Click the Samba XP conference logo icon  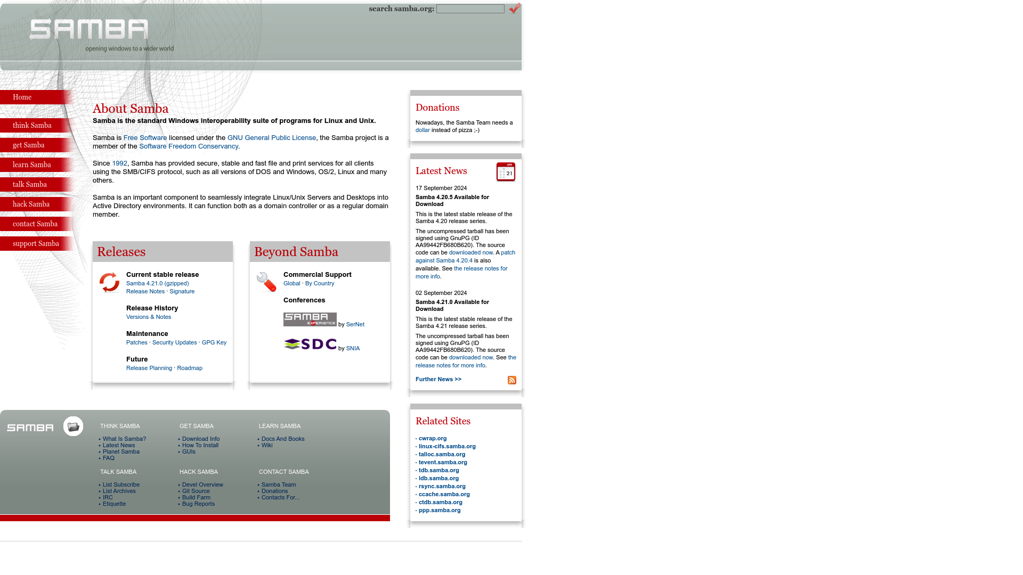pos(310,319)
